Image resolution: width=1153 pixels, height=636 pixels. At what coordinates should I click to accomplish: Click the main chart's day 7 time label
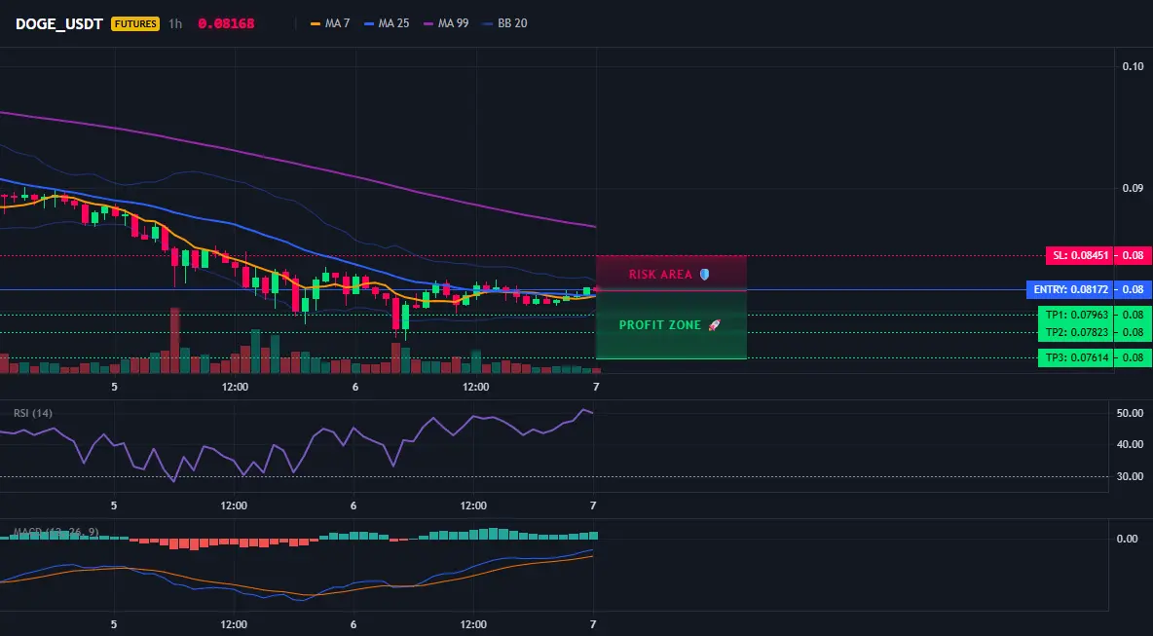point(596,387)
